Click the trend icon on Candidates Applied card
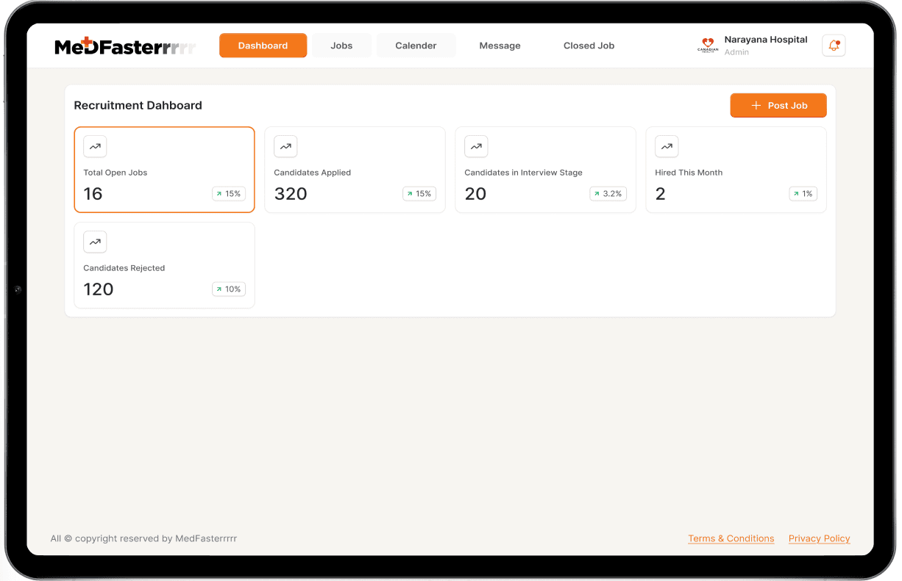This screenshot has height=581, width=902. click(285, 146)
